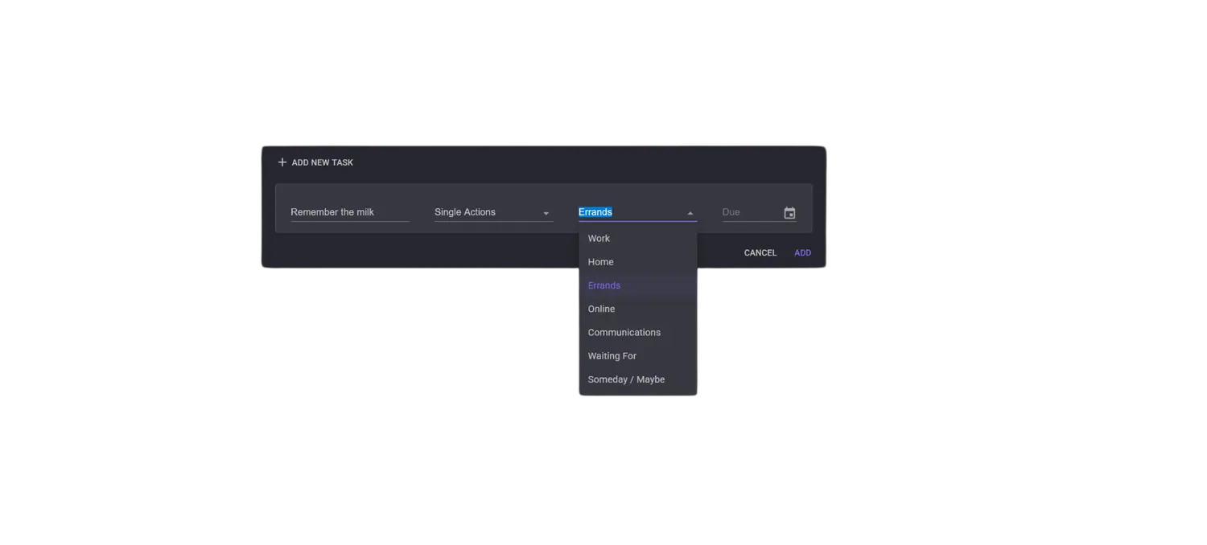Click inside the empty Due field
Image resolution: width=1207 pixels, height=545 pixels.
(x=744, y=211)
